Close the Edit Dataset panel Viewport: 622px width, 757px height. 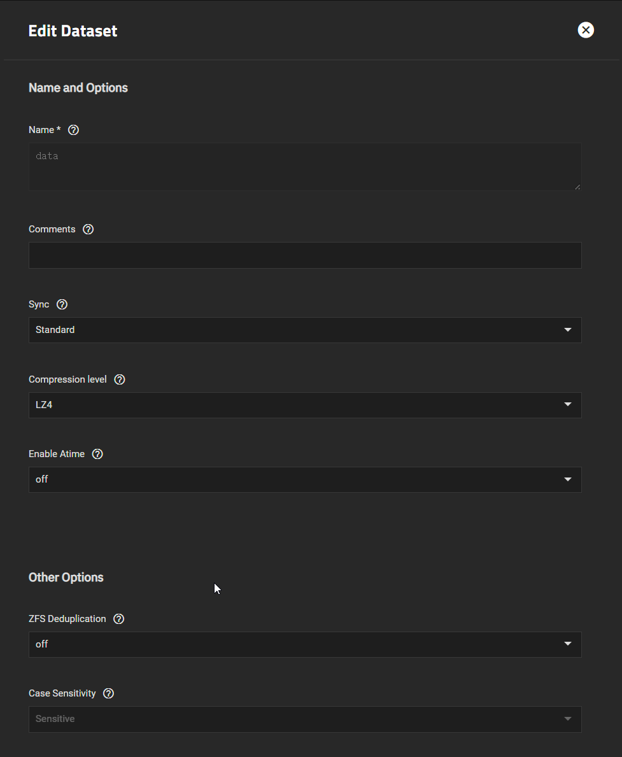tap(586, 30)
